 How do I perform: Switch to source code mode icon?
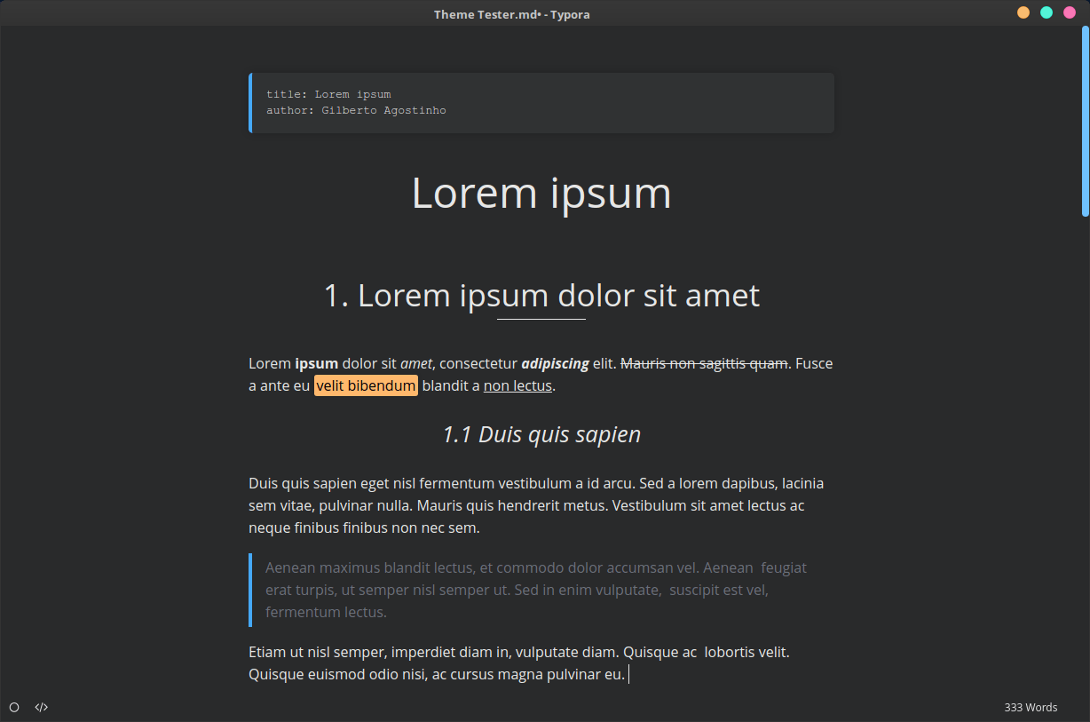click(42, 708)
